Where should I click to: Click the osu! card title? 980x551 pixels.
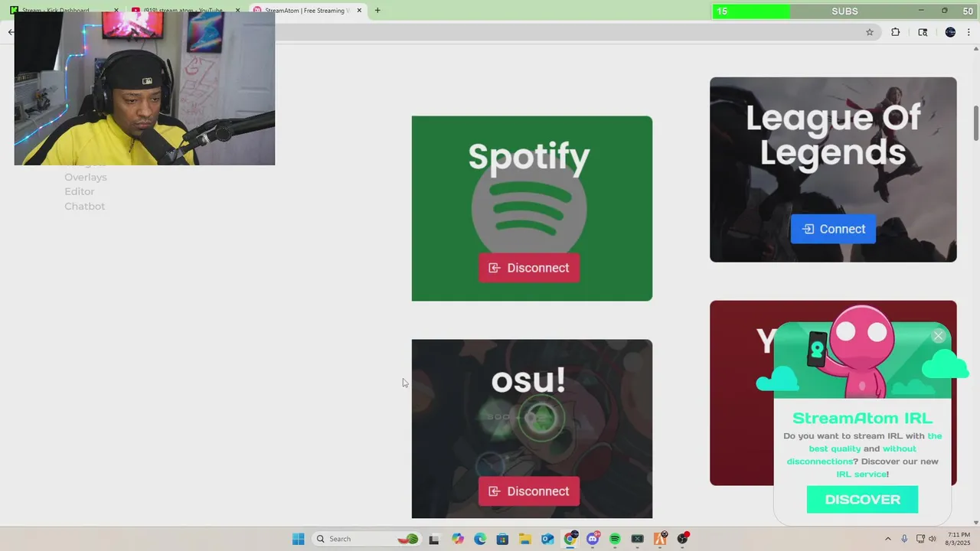pyautogui.click(x=528, y=380)
